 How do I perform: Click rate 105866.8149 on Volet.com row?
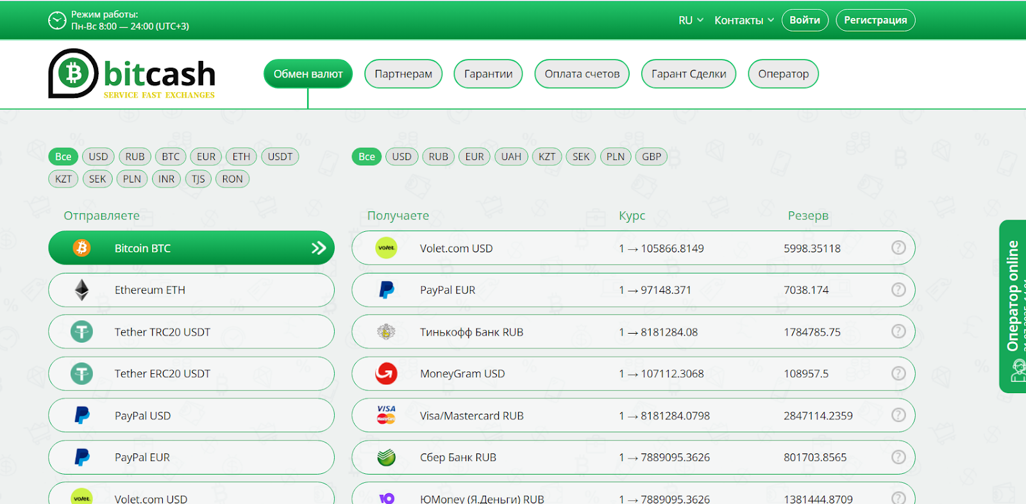point(672,248)
